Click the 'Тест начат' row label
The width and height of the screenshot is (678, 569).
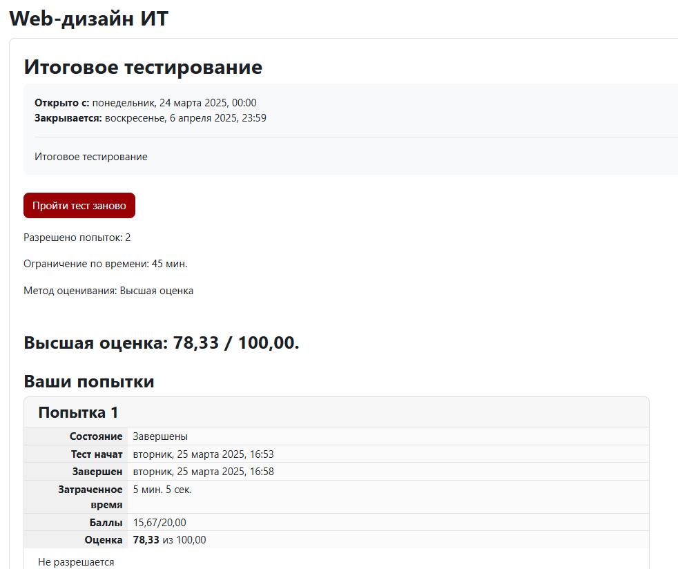coord(97,454)
